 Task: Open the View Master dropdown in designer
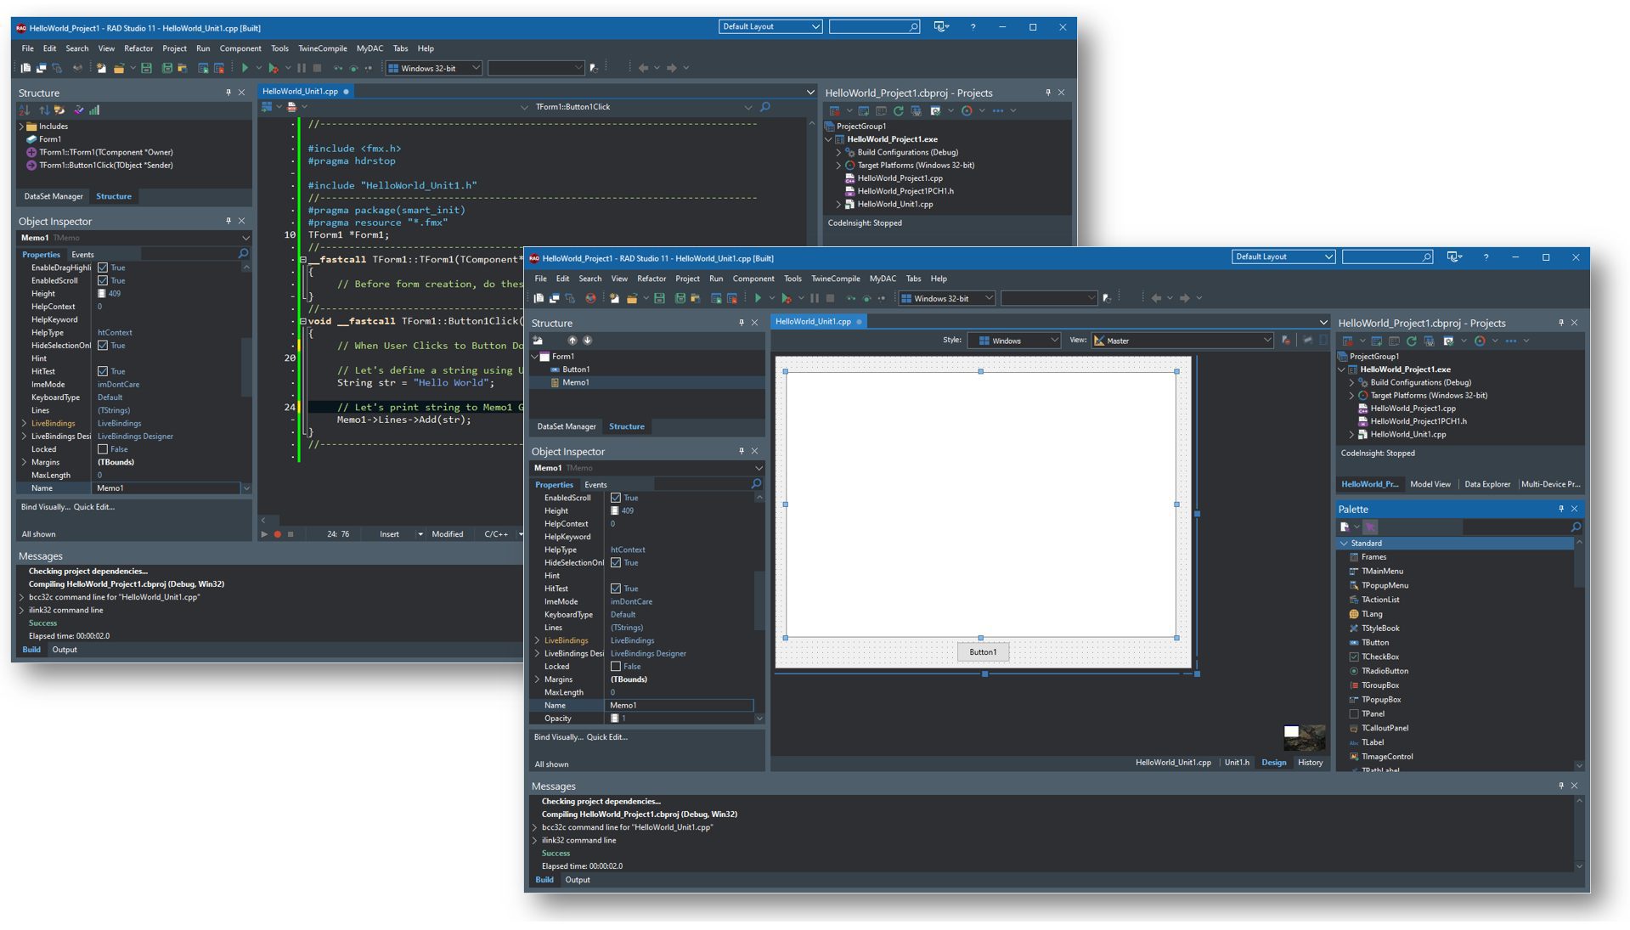click(x=1182, y=341)
